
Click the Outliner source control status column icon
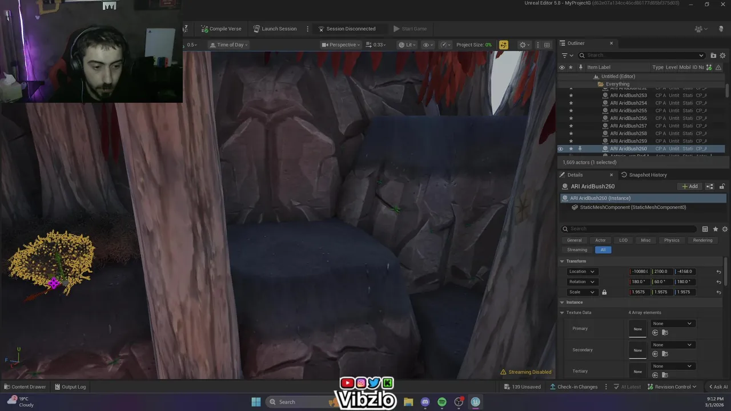[x=709, y=67]
